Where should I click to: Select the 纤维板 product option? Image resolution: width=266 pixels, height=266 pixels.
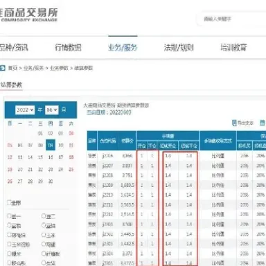[44, 254]
